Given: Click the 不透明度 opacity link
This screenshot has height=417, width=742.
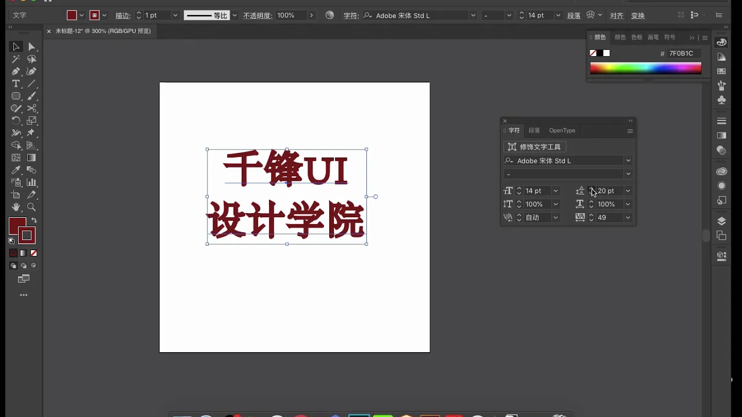Looking at the screenshot, I should click(x=257, y=16).
